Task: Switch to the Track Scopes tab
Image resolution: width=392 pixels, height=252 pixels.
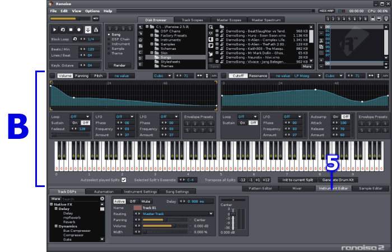Action: pyautogui.click(x=192, y=20)
